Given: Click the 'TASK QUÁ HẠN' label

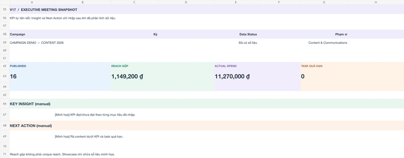Looking at the screenshot, I should tap(312, 66).
